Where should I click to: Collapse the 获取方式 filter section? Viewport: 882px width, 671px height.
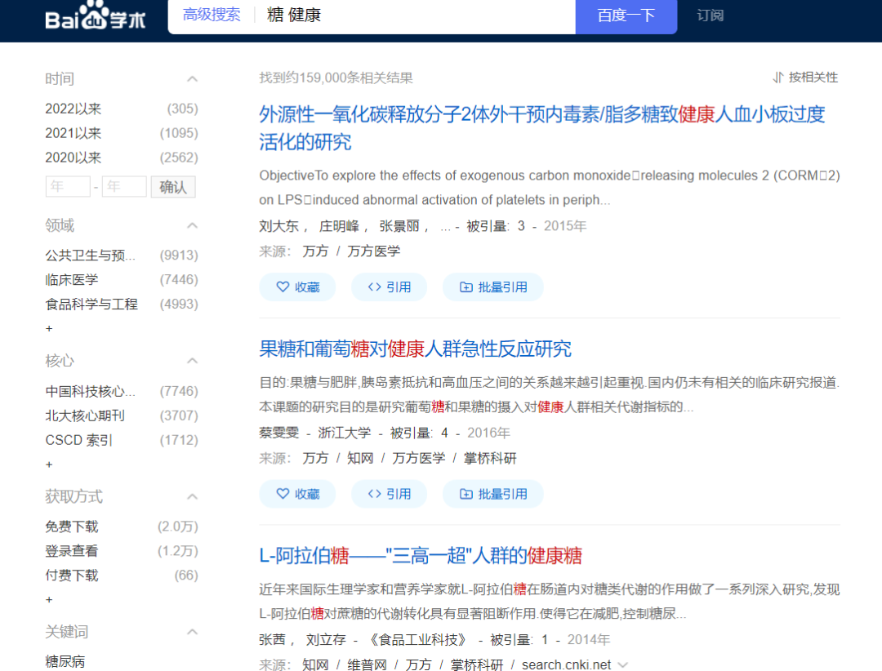(x=193, y=496)
